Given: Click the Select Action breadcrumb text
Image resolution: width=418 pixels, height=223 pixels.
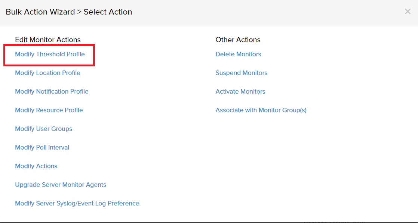Looking at the screenshot, I should point(108,12).
